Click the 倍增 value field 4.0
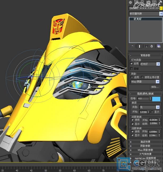The width and height of the screenshot is (163, 172). tap(143, 99)
